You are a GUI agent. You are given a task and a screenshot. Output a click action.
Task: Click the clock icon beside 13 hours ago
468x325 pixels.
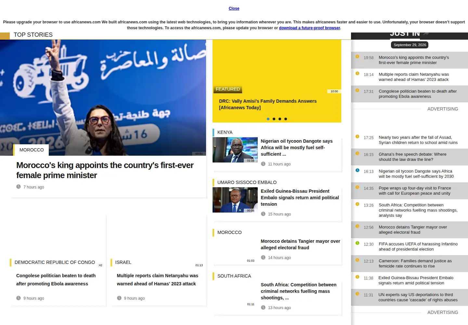(x=263, y=307)
